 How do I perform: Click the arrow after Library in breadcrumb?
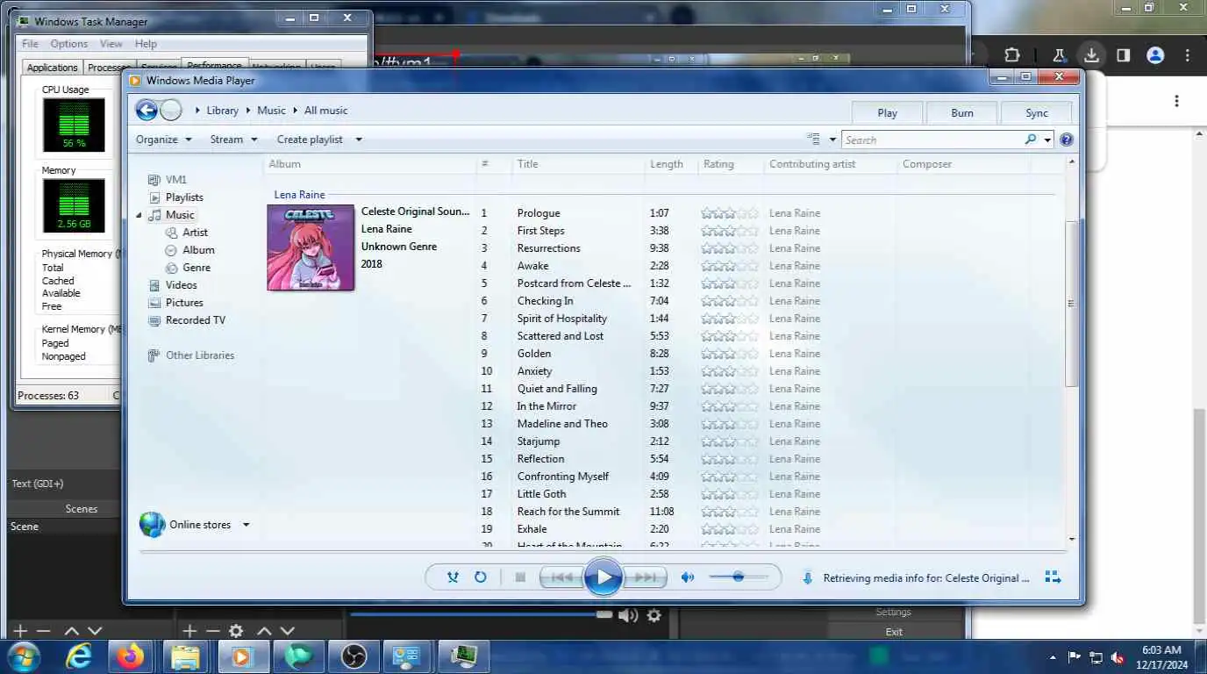248,111
